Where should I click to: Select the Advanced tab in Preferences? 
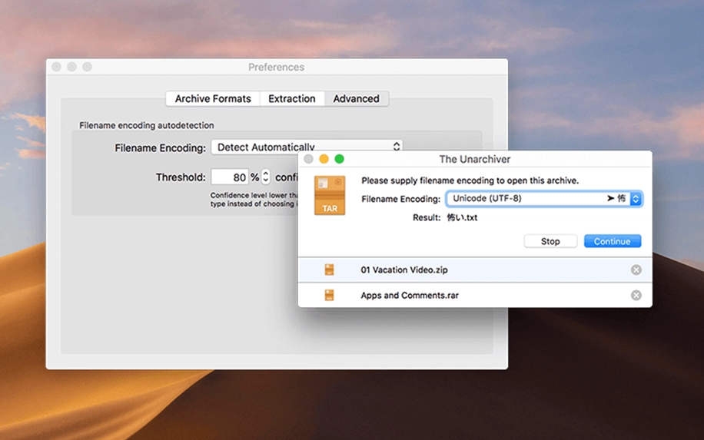coord(356,99)
